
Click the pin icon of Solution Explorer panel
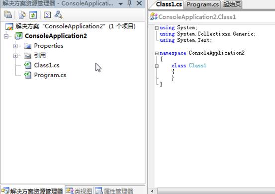click(x=129, y=3)
